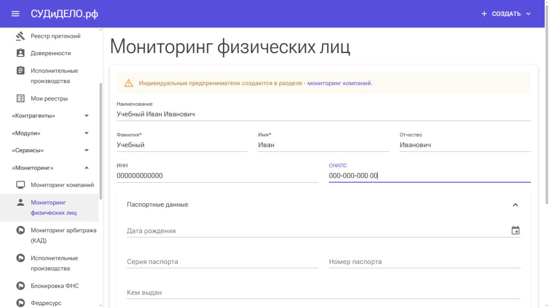Click the plus icon next to СОЗДАТЬ

click(484, 14)
